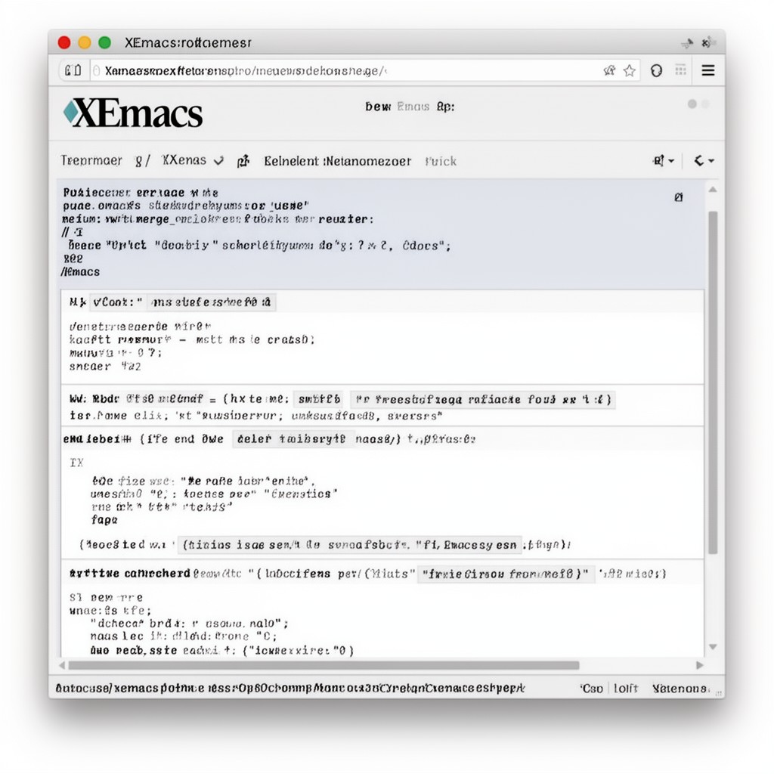Click the site info icon before the URL
Screen dimensions: 774x774
click(97, 71)
